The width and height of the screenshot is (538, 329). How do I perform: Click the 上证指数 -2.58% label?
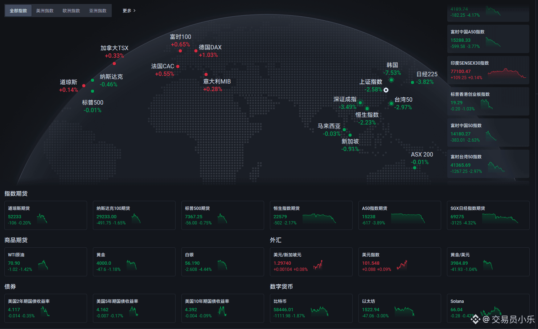[373, 90]
